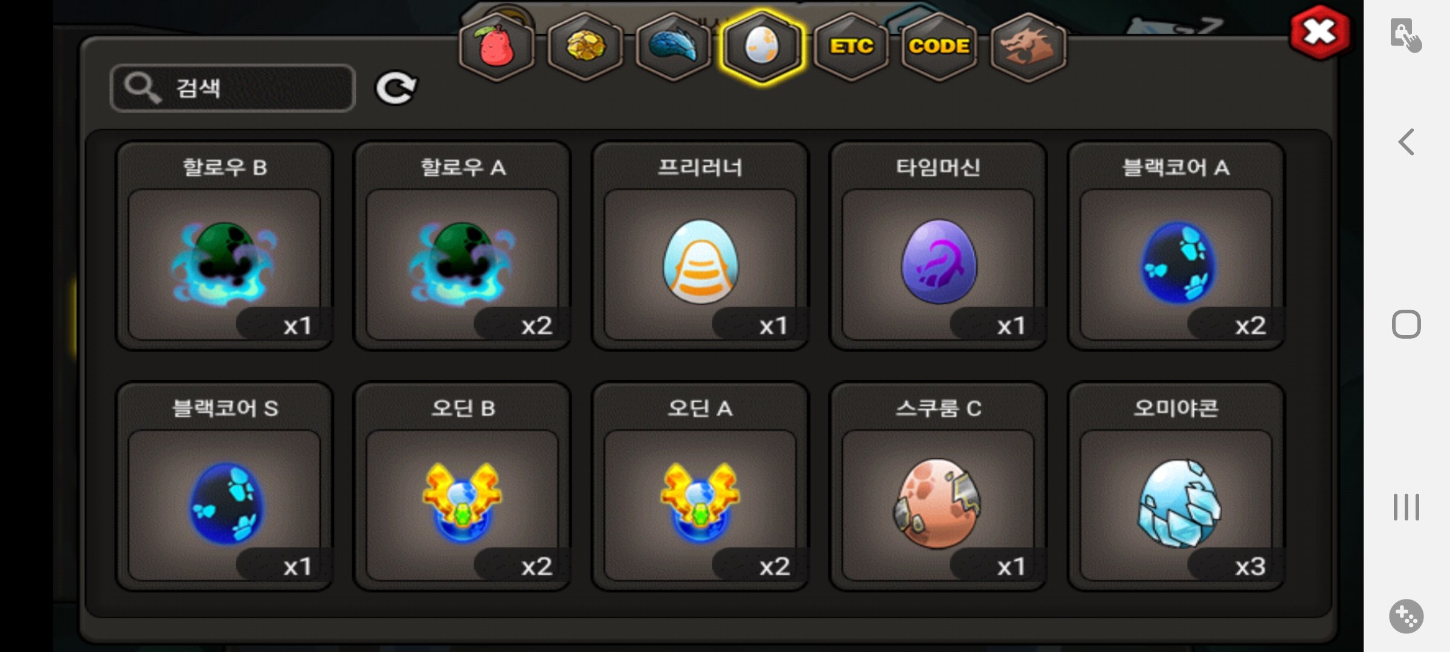Viewport: 1450px width, 652px height.
Task: Close the inventory with red X
Action: click(x=1319, y=32)
